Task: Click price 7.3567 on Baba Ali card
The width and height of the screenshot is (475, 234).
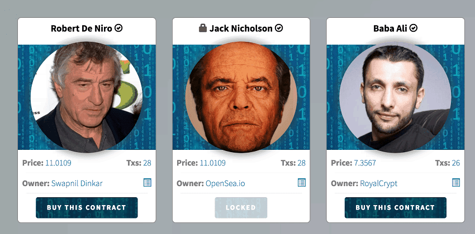Action: 365,163
